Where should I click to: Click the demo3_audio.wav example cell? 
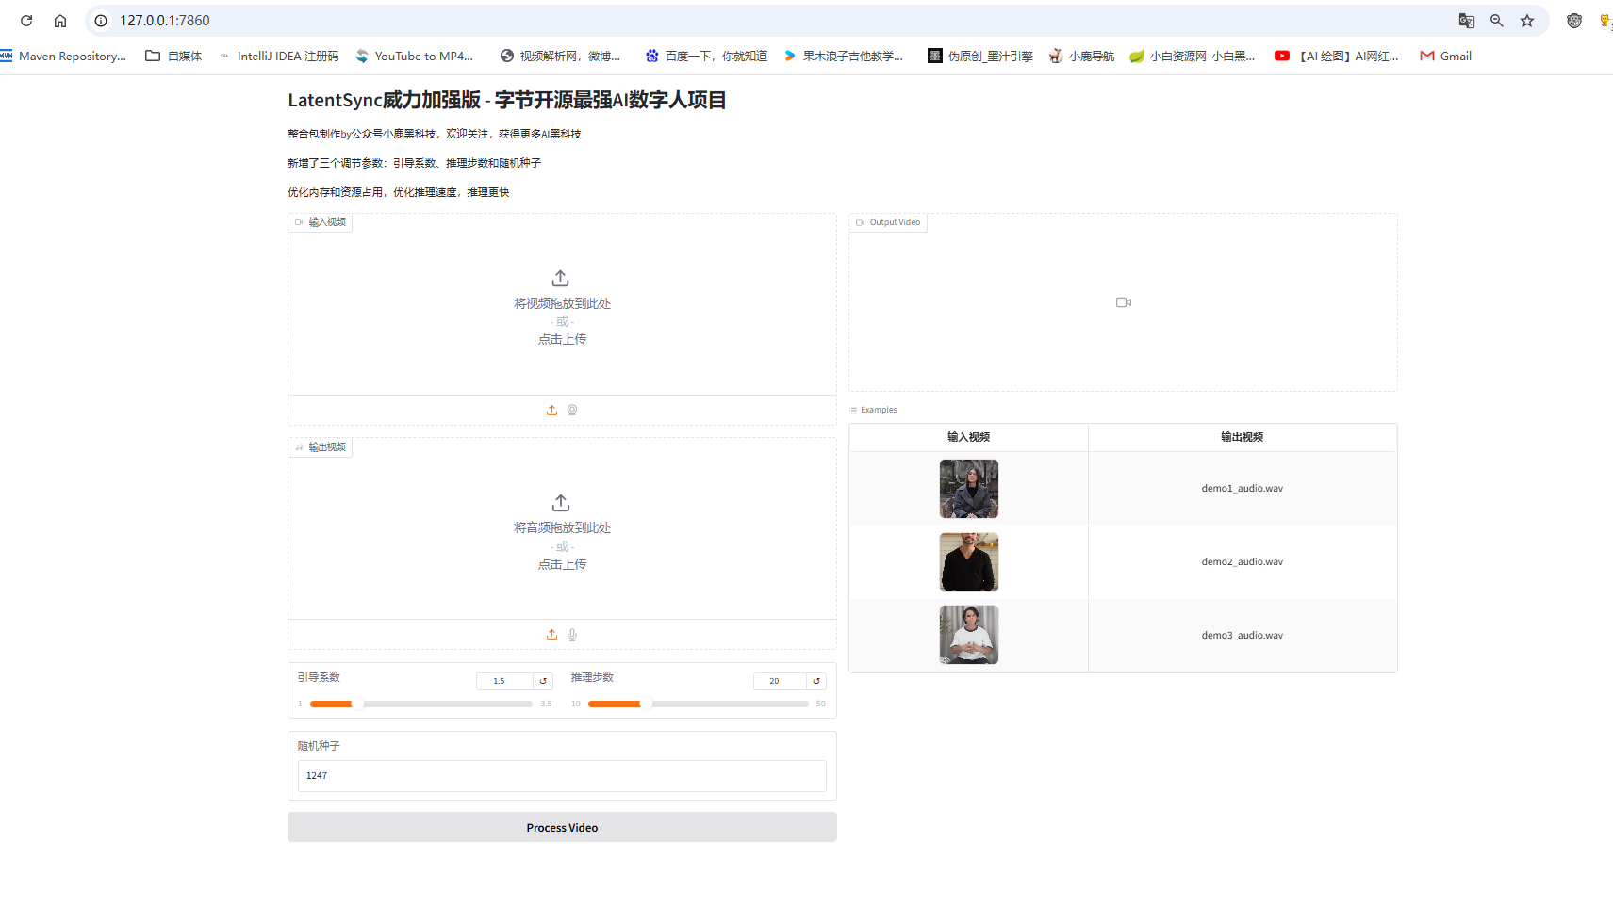coord(1242,635)
